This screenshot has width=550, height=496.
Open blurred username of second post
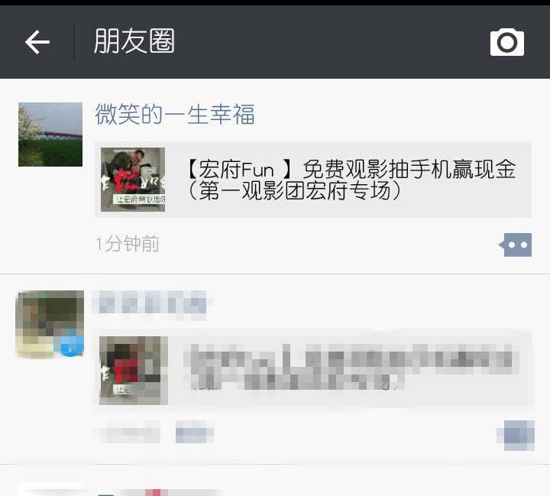(150, 304)
